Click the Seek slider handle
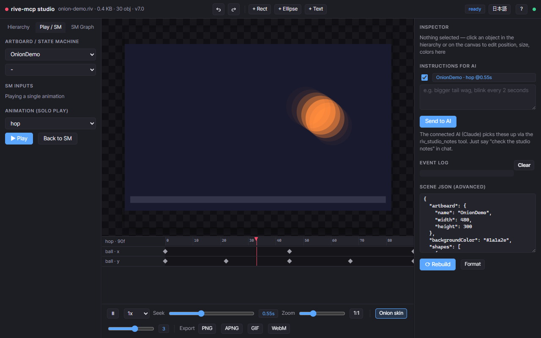The width and height of the screenshot is (541, 338). click(x=201, y=313)
